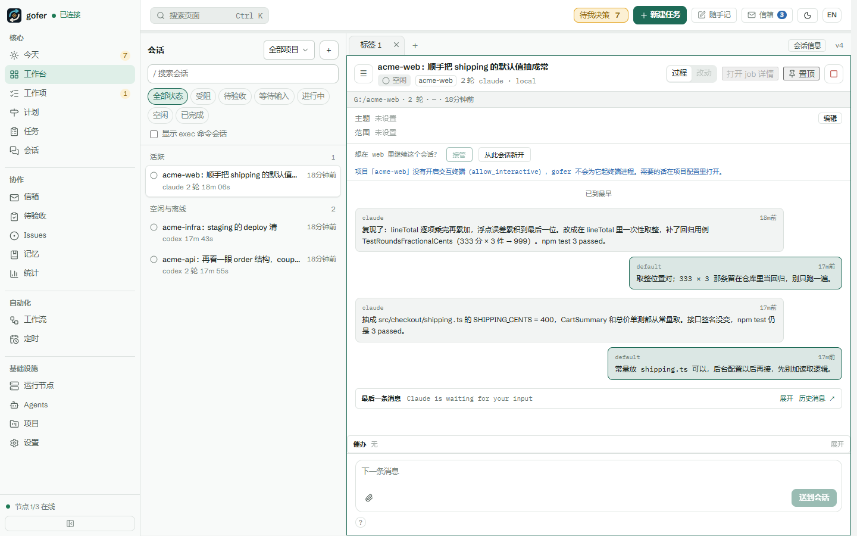This screenshot has width=857, height=536.
Task: Expand the 催办 section
Action: point(837,444)
